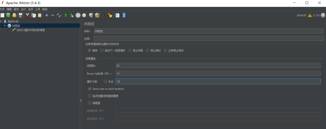Screen dimensions: 326x129
Task: Click the 名称 input field
Action: tap(209, 31)
